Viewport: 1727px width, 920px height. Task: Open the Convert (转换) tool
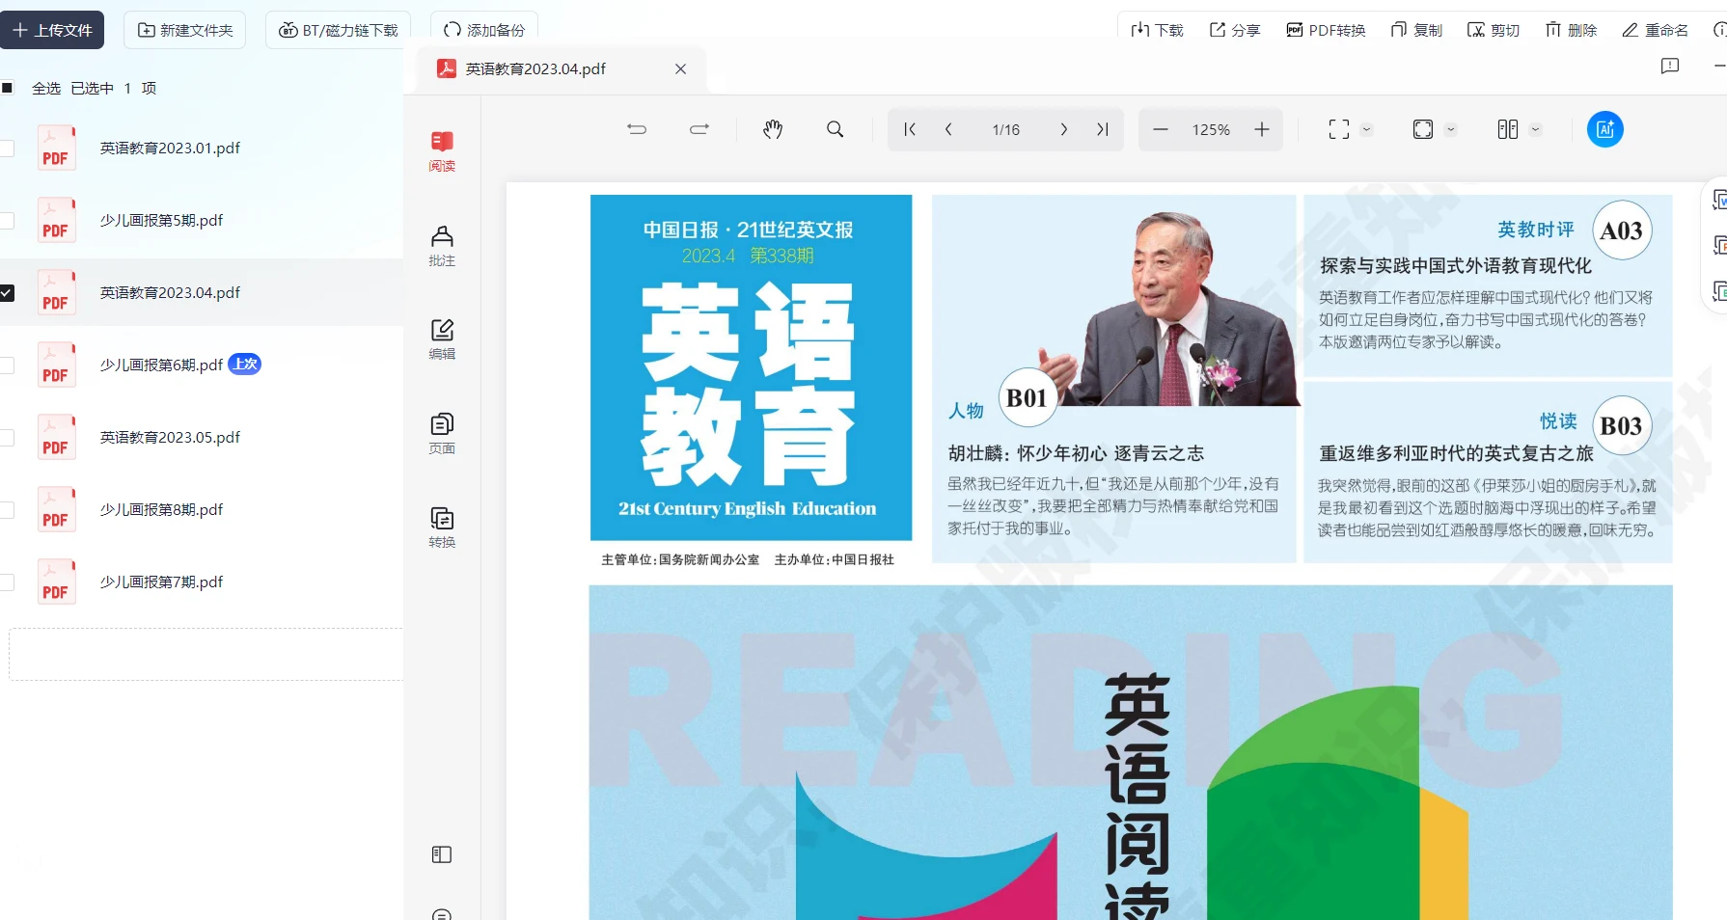(442, 528)
